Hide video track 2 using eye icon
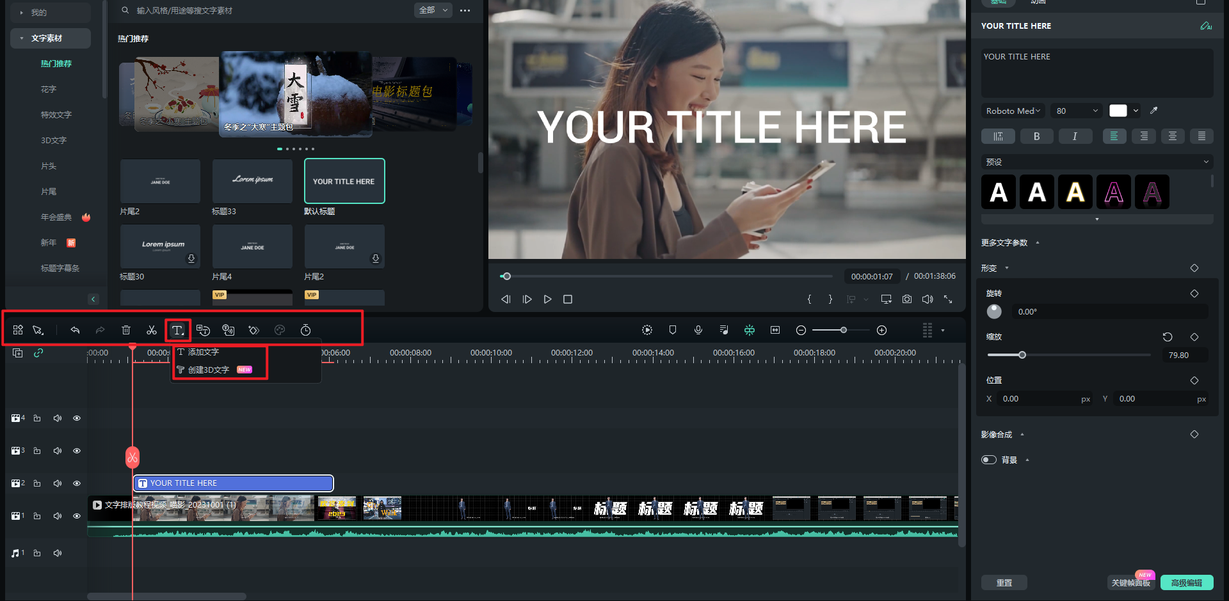The height and width of the screenshot is (601, 1229). (77, 483)
